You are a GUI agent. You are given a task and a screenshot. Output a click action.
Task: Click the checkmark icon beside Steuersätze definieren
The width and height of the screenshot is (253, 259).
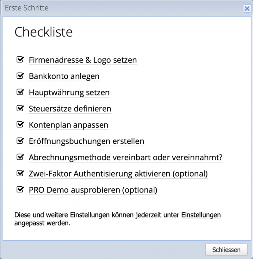tap(20, 108)
